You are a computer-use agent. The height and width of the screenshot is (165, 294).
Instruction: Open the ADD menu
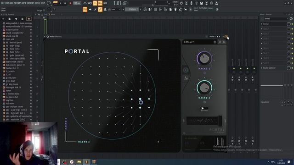click(11, 3)
